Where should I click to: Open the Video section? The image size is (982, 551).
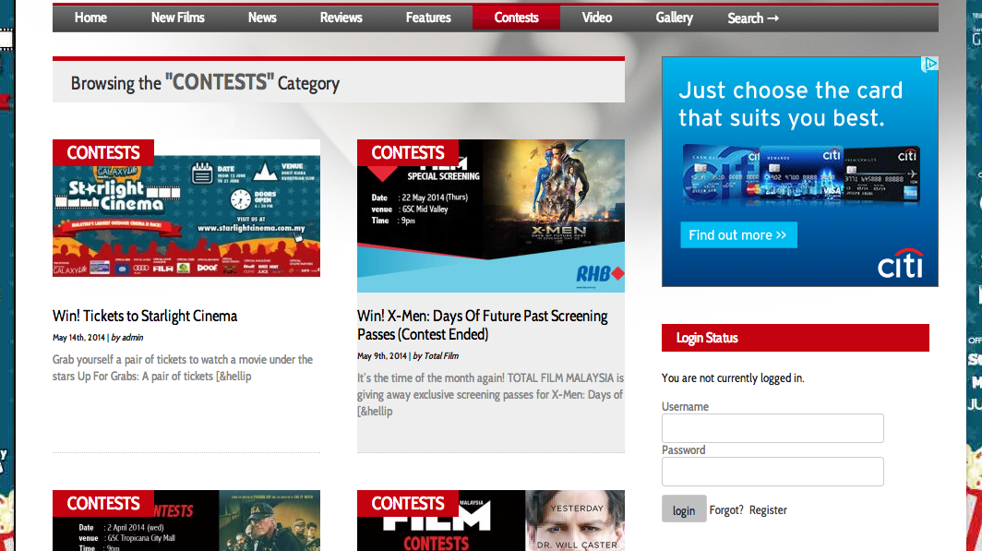597,18
